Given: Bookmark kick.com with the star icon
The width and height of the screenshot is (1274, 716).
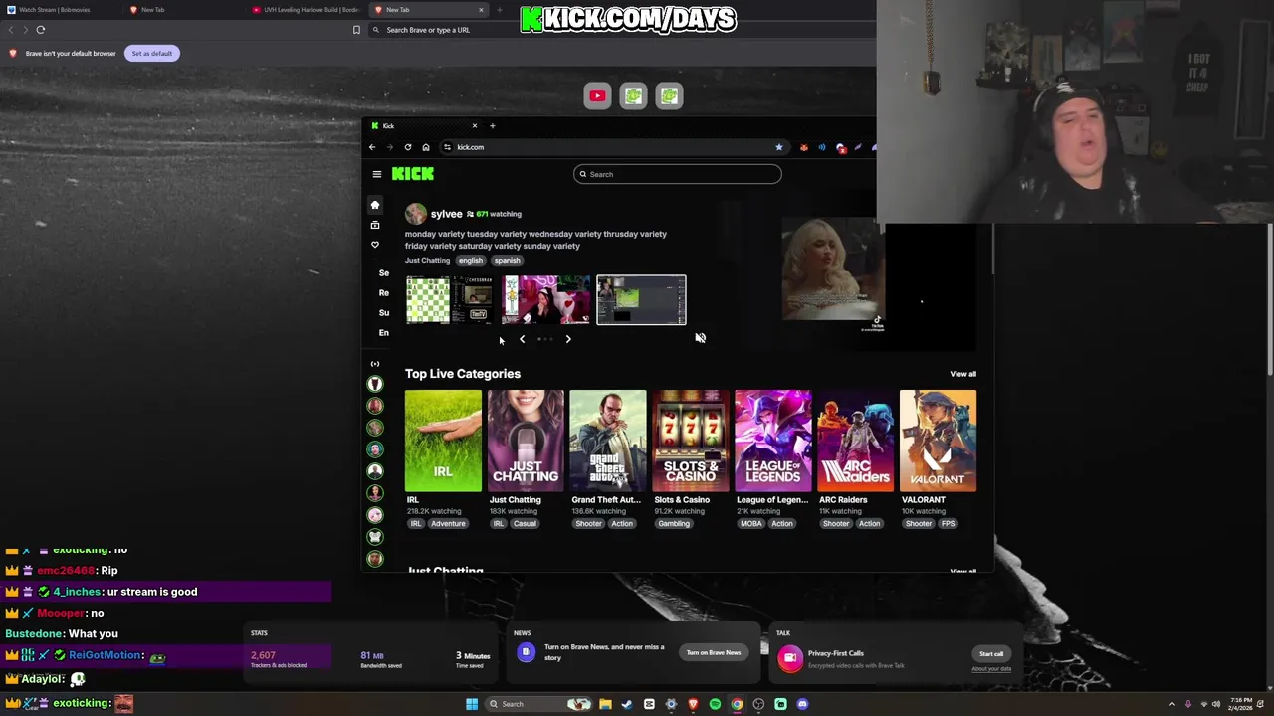Looking at the screenshot, I should [779, 147].
